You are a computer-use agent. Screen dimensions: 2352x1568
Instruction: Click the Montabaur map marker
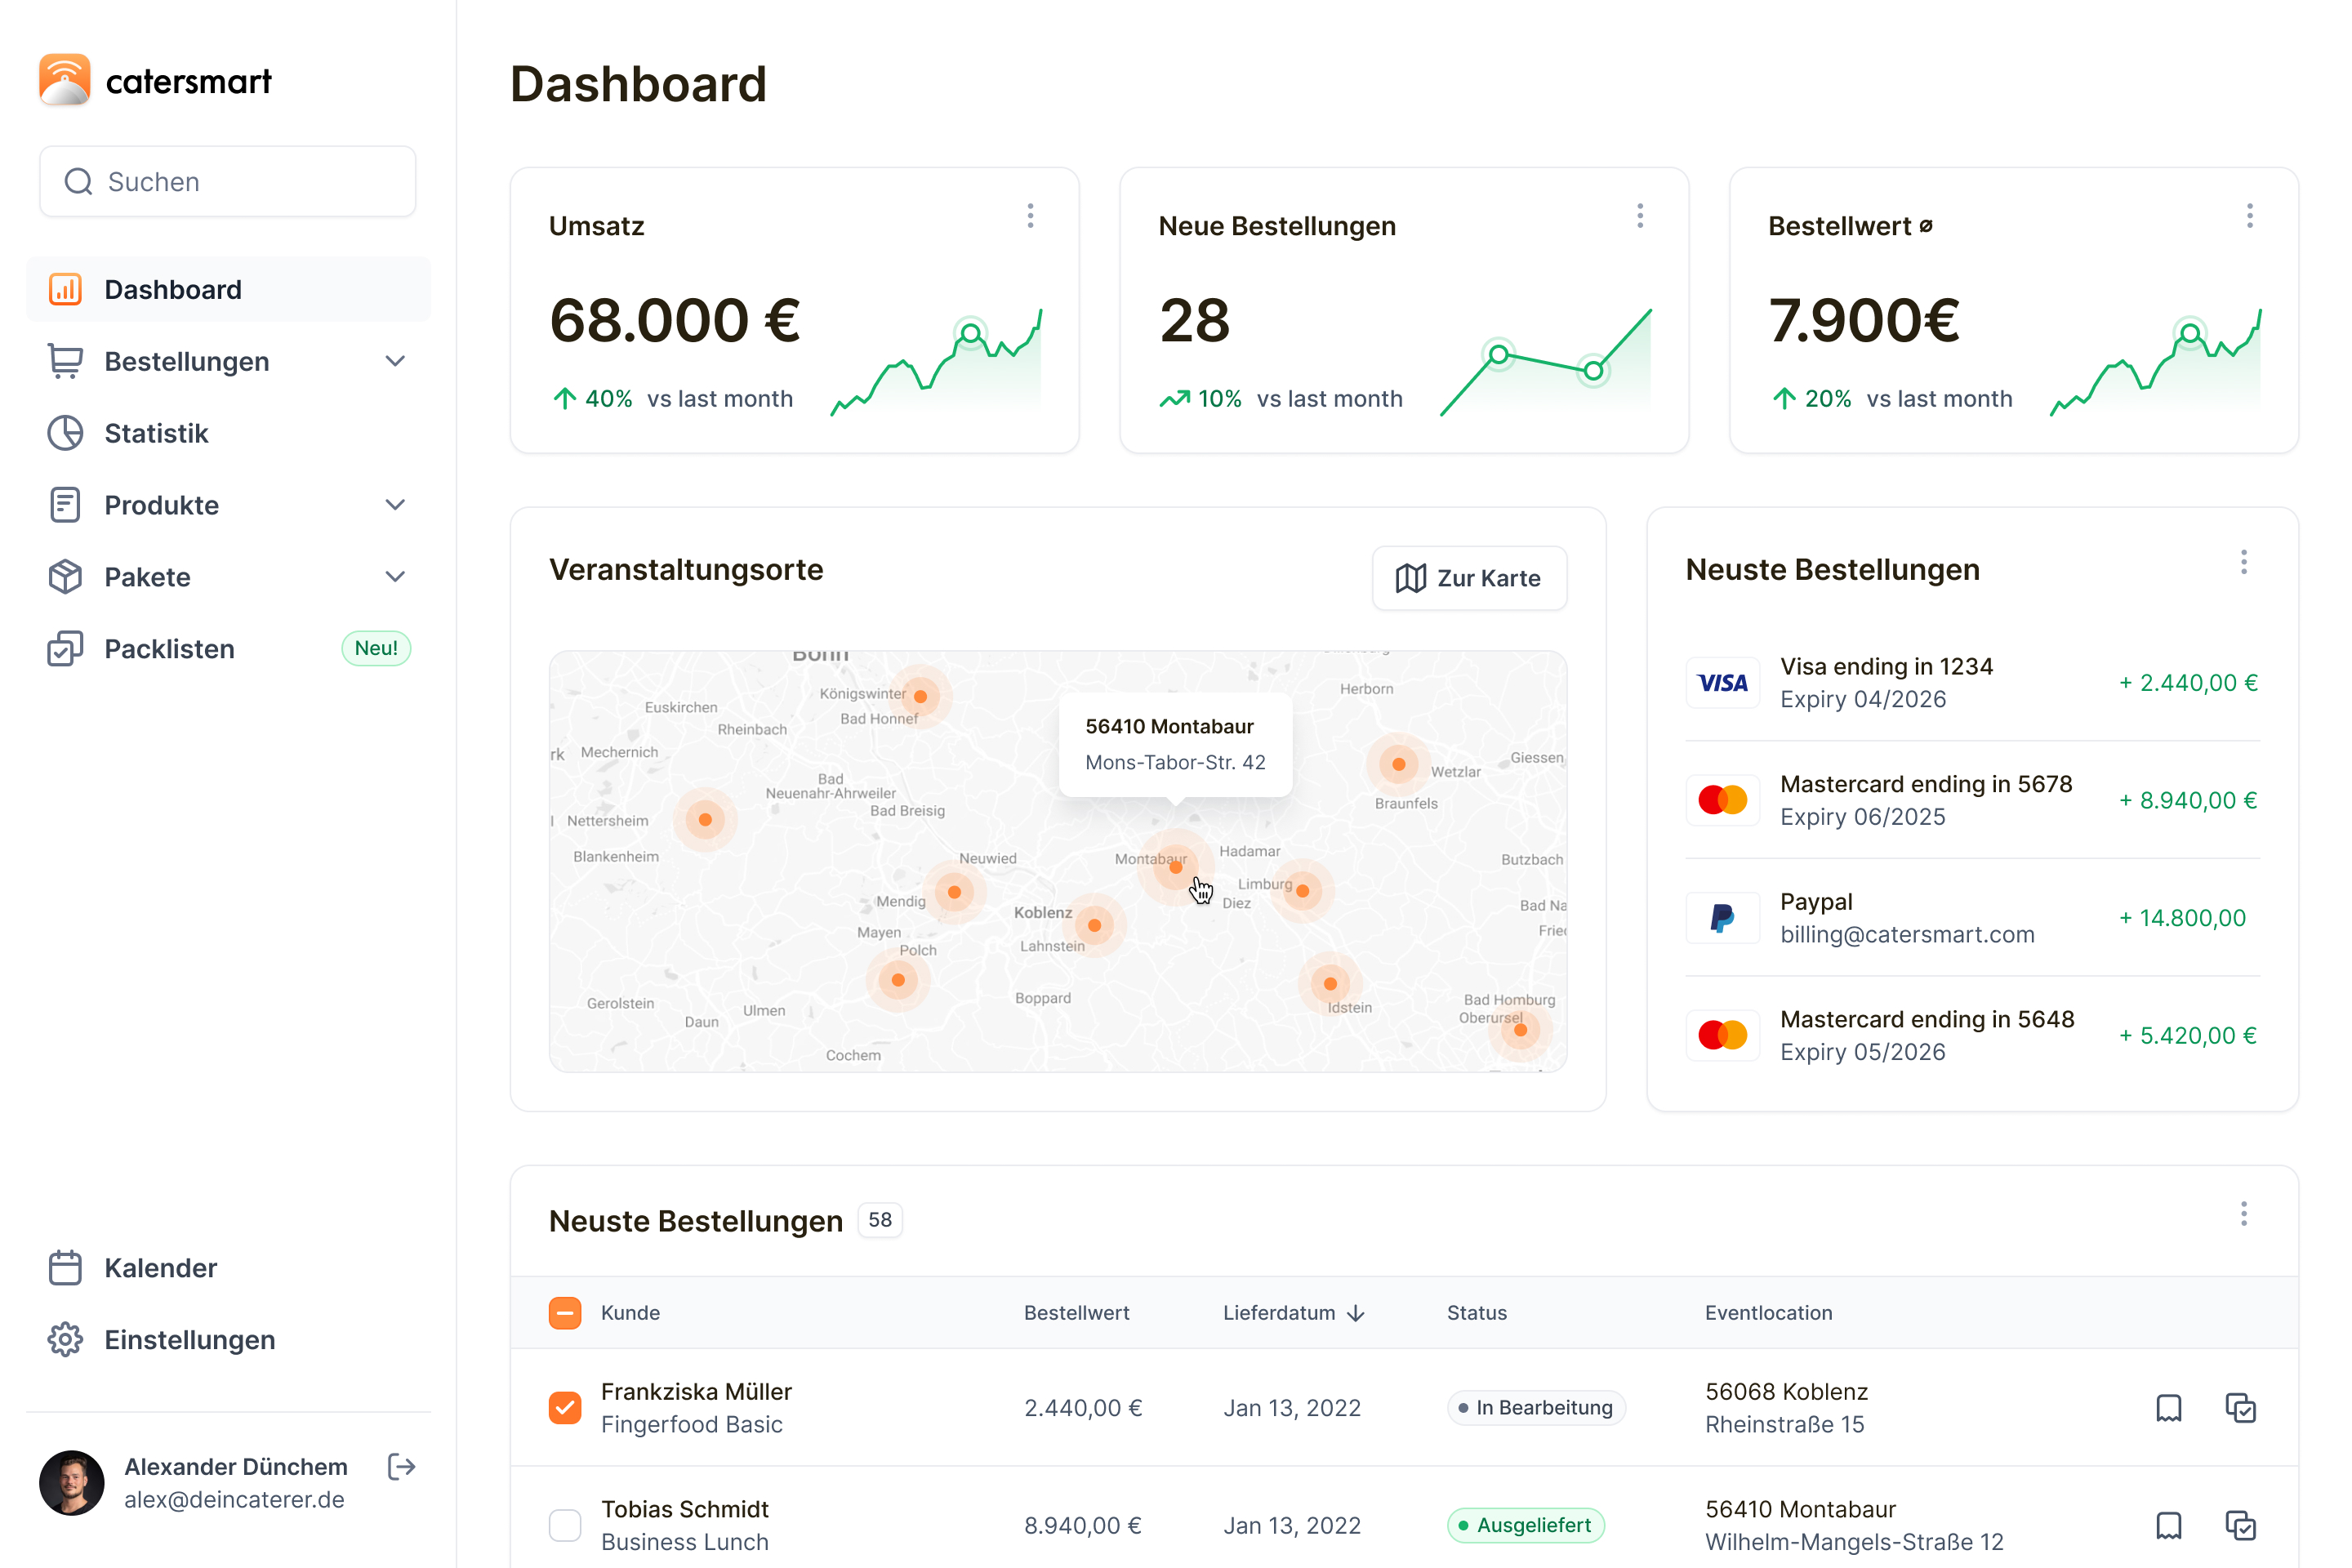[x=1175, y=867]
